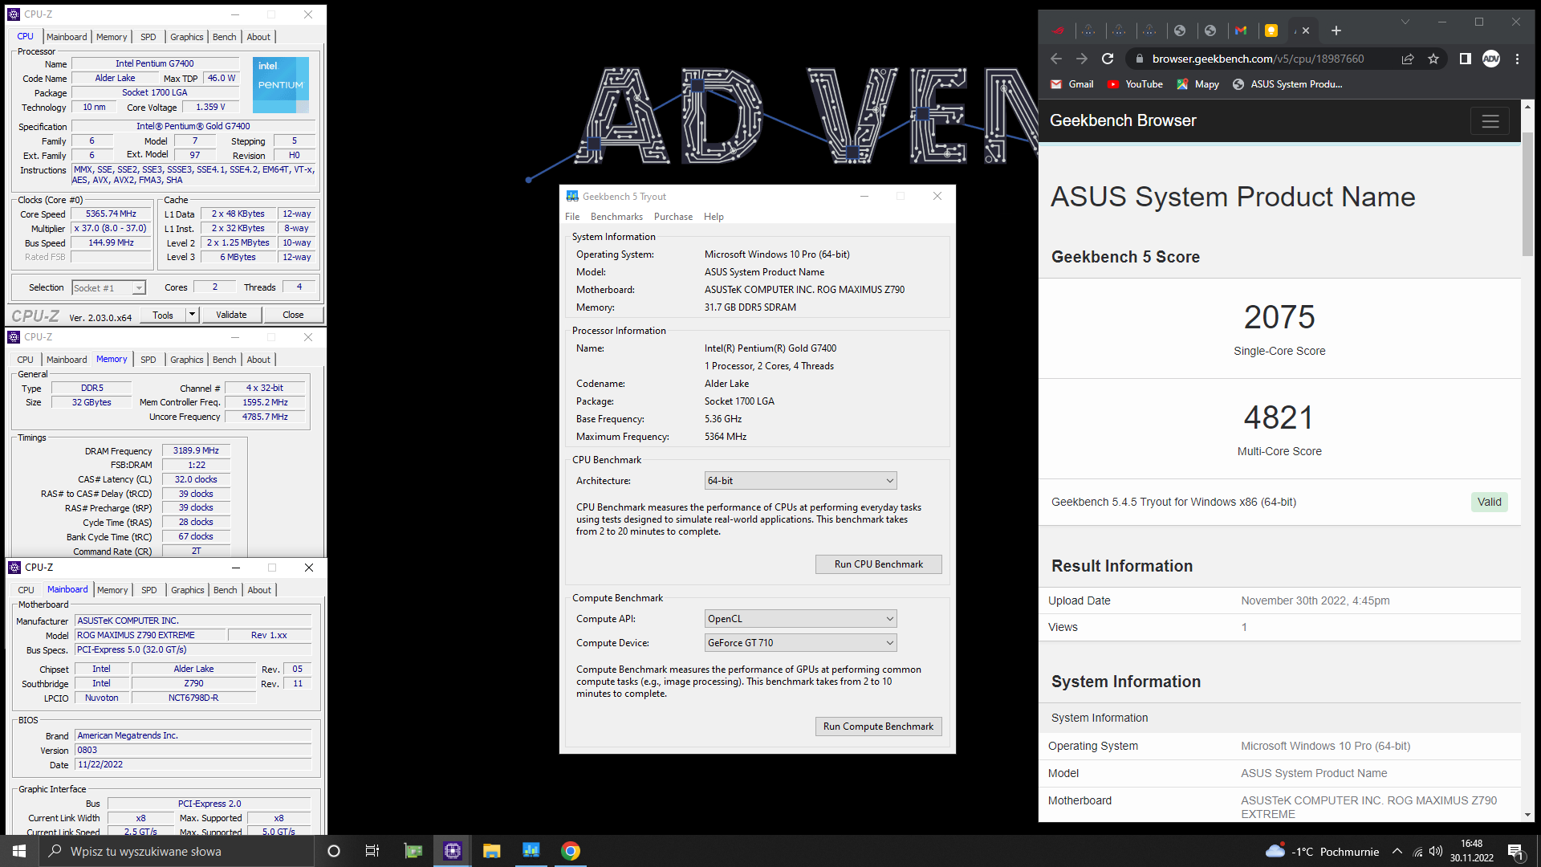Image resolution: width=1541 pixels, height=867 pixels.
Task: Open Windows Start menu
Action: click(19, 851)
